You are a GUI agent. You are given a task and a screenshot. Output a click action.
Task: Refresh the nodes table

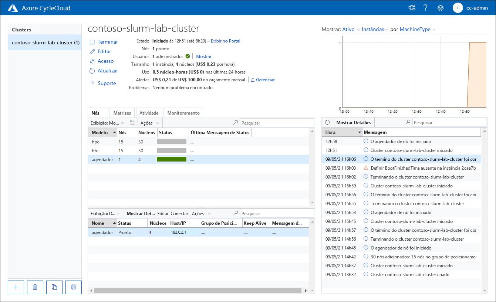[132, 123]
